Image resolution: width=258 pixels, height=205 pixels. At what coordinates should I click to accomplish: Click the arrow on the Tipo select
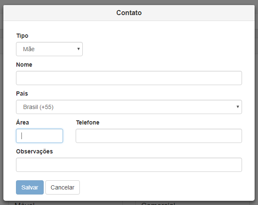(79, 49)
